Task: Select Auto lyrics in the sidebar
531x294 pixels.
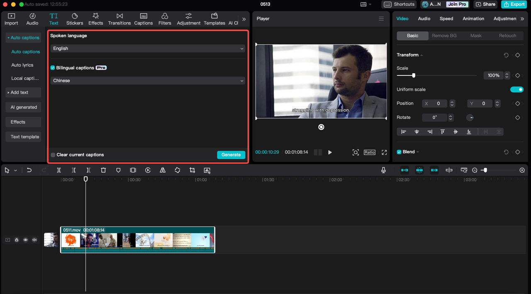Action: [22, 65]
